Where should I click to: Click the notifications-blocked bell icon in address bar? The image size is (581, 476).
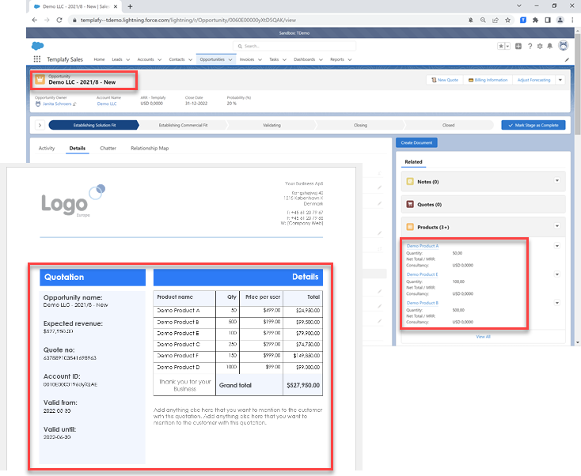(x=471, y=20)
